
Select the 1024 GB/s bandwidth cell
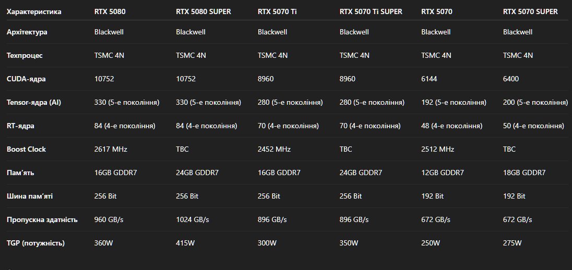click(192, 220)
